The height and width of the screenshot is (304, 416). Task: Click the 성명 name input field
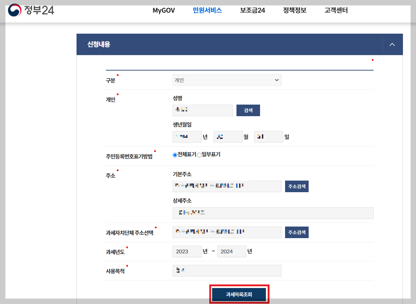coord(202,110)
